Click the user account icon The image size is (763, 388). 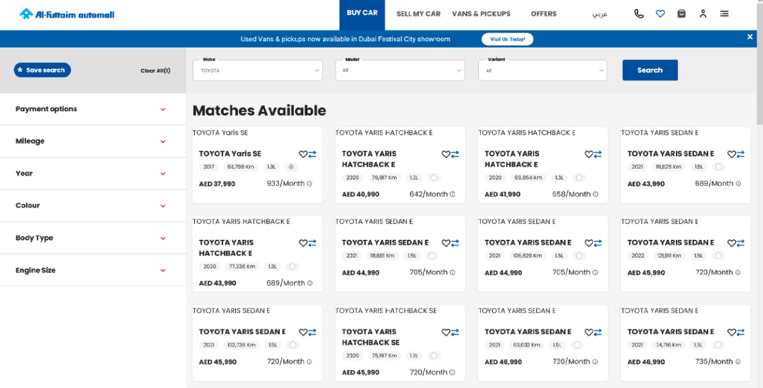click(x=703, y=13)
